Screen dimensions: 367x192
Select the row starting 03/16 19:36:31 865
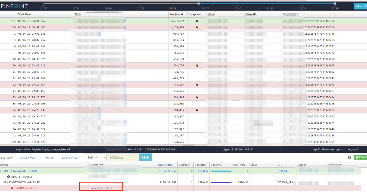[x=183, y=27]
